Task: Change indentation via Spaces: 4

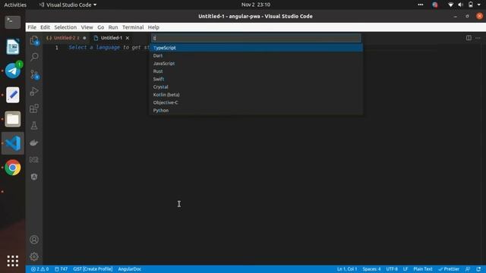Action: pos(371,269)
